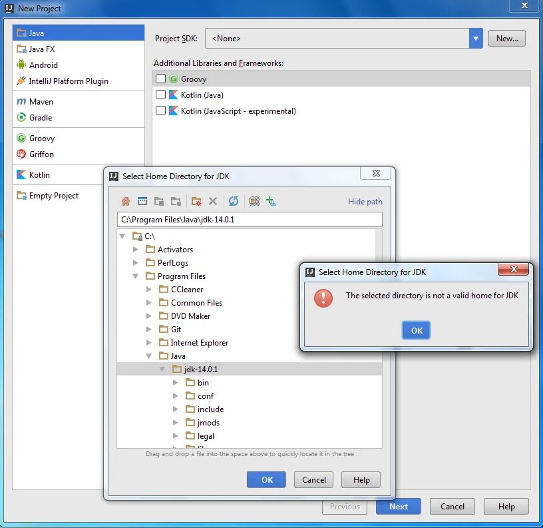Click Next in New Project window
This screenshot has width=543, height=528.
399,507
